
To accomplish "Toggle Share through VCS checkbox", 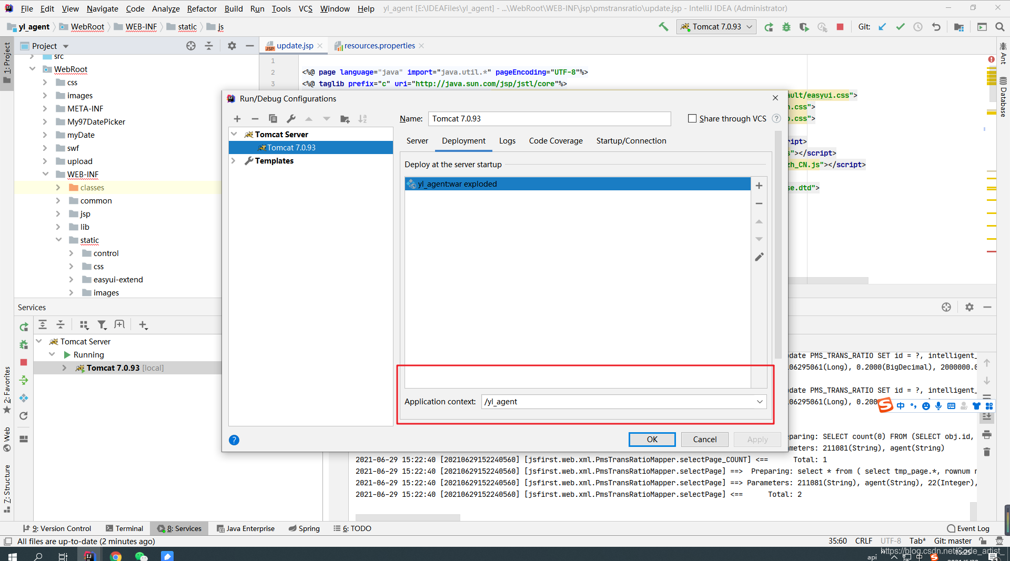I will (x=692, y=119).
